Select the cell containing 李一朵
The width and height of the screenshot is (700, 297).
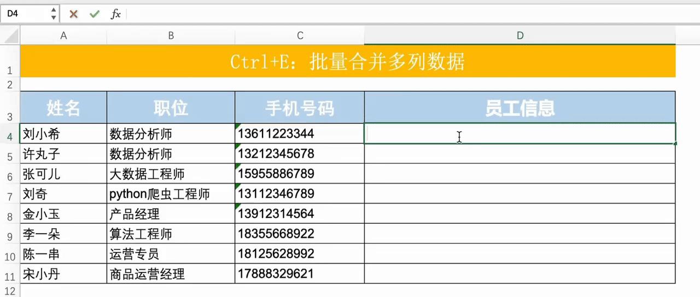[63, 234]
